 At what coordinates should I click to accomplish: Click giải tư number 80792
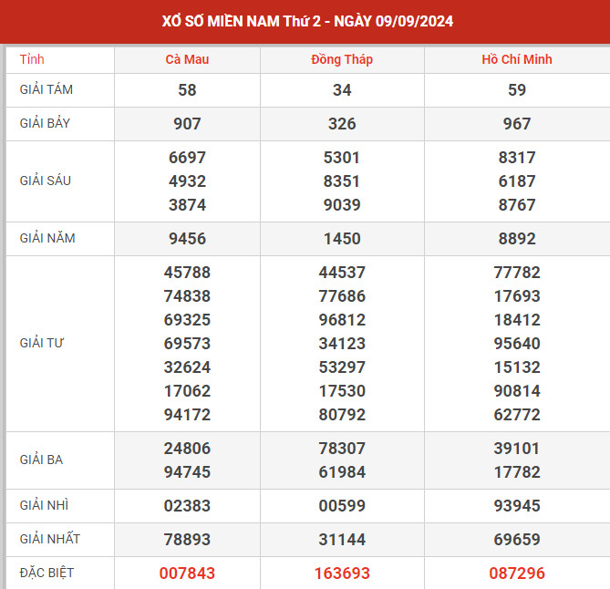pyautogui.click(x=342, y=415)
